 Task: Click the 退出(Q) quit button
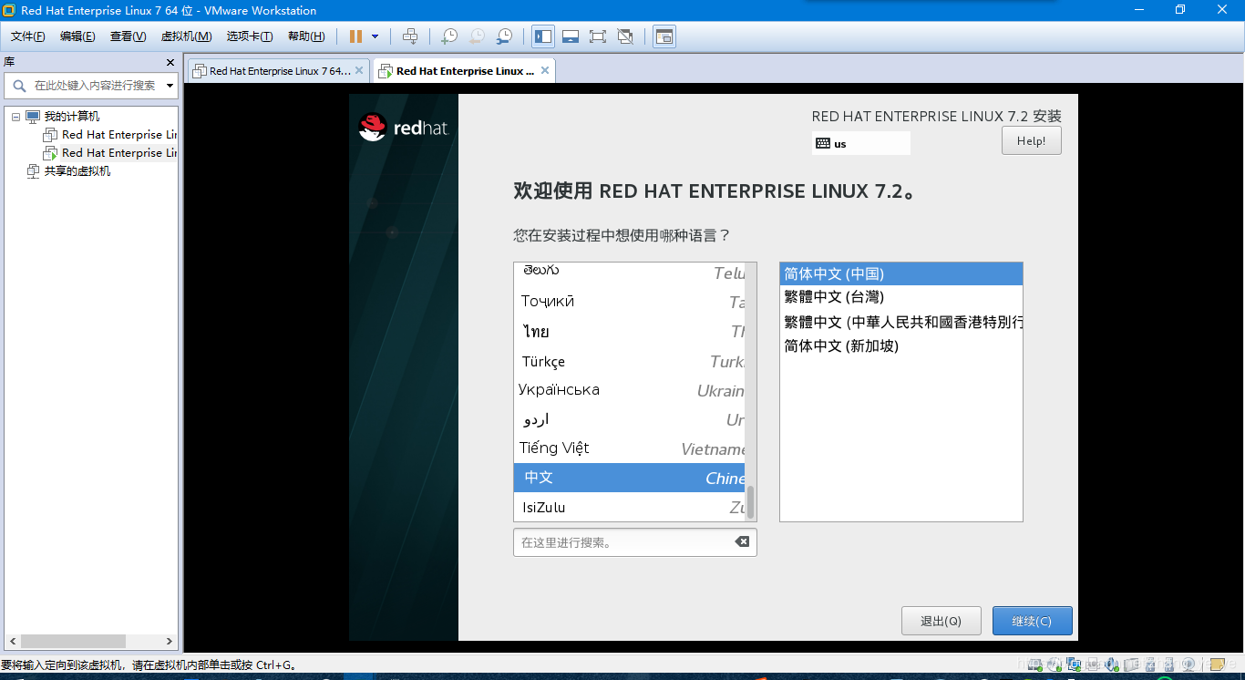(941, 621)
